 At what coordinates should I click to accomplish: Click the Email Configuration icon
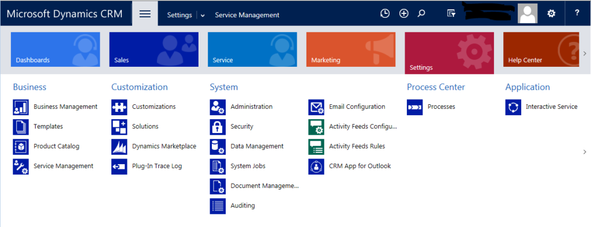(x=316, y=107)
